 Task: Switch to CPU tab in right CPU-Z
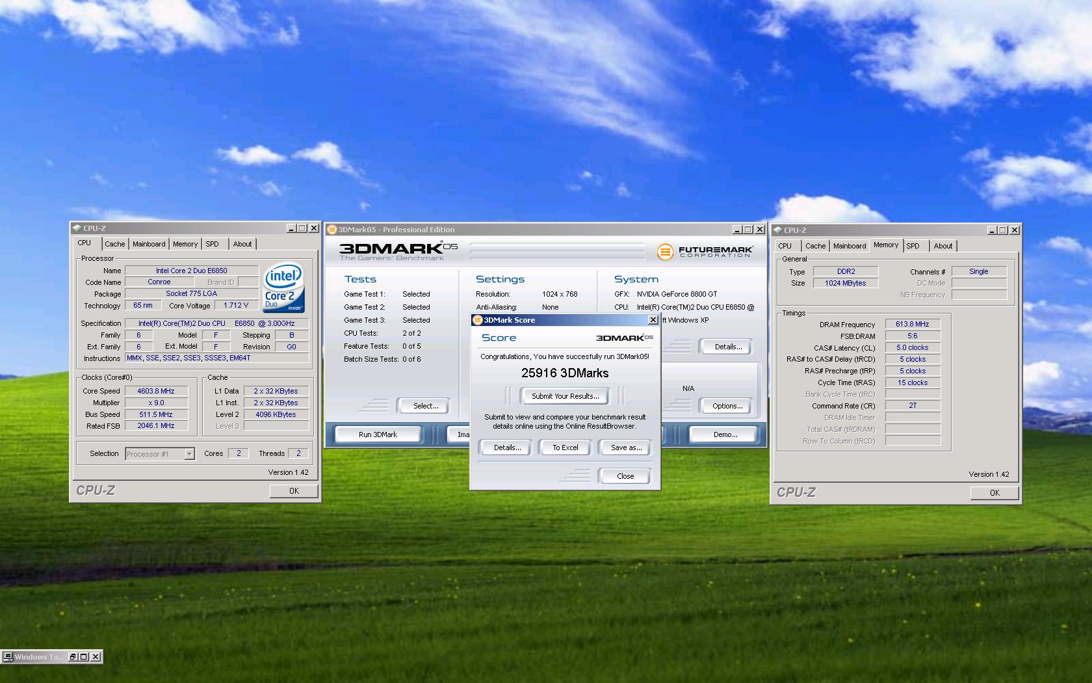pyautogui.click(x=785, y=246)
